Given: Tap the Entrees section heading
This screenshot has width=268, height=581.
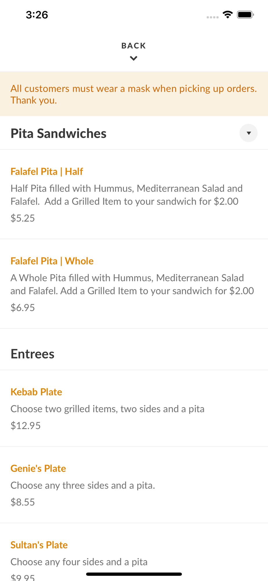Looking at the screenshot, I should coord(32,354).
